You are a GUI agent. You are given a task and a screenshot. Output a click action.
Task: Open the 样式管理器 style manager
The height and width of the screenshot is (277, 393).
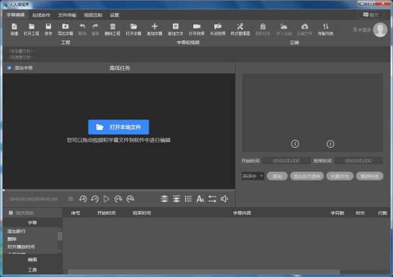(240, 27)
